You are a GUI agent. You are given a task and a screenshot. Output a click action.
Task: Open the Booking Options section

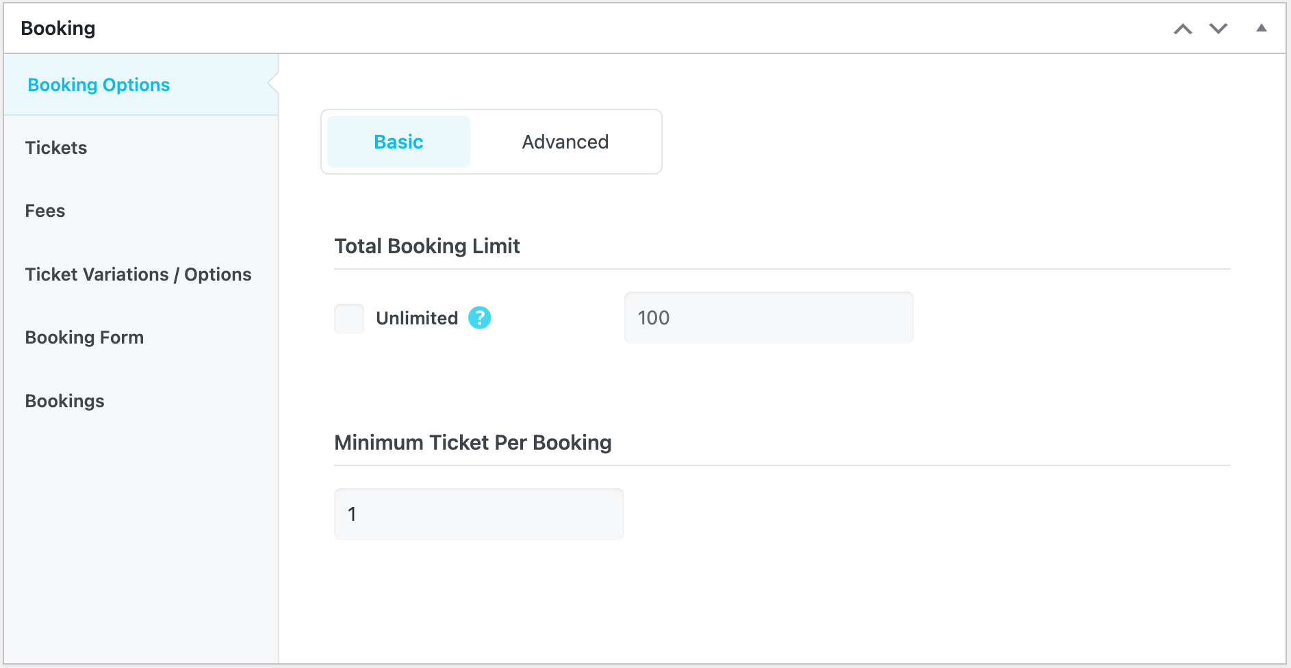pos(99,85)
